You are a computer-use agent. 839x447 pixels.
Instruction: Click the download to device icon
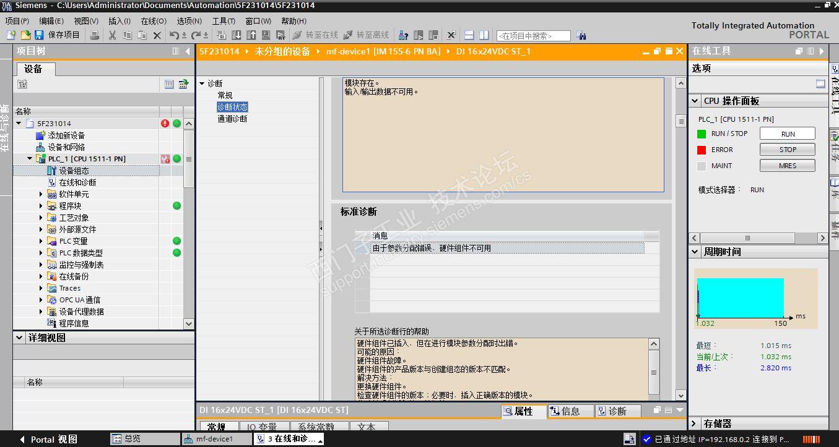[x=236, y=35]
